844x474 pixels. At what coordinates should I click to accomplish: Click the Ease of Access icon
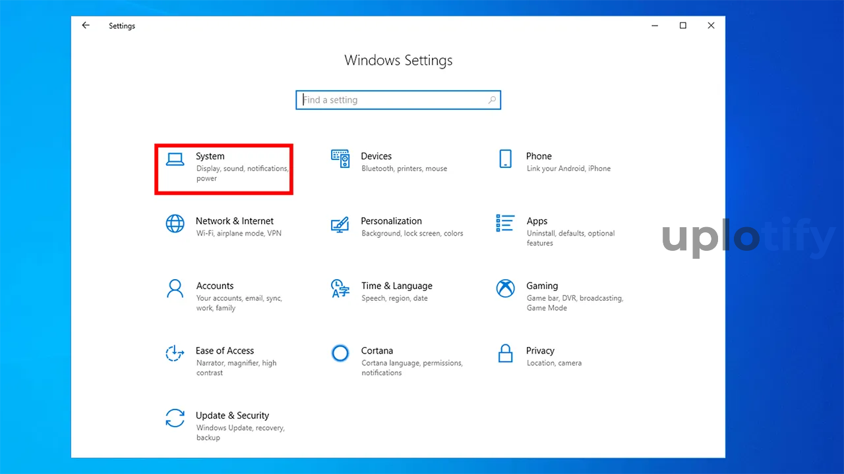pyautogui.click(x=175, y=353)
